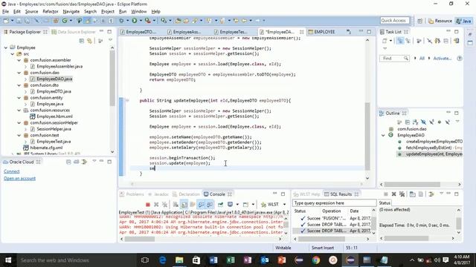476x267 pixels.
Task: Open the Window menu
Action: point(139,12)
